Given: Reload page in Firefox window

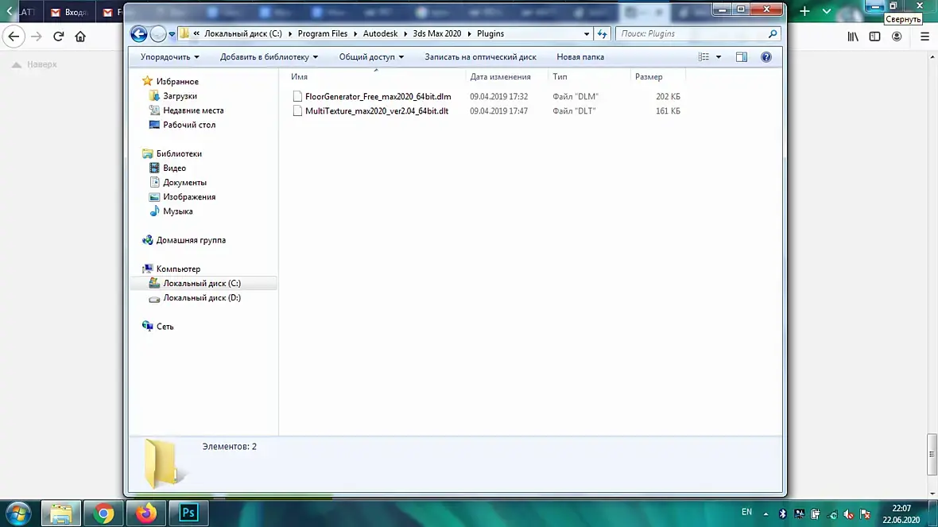Looking at the screenshot, I should coord(58,37).
